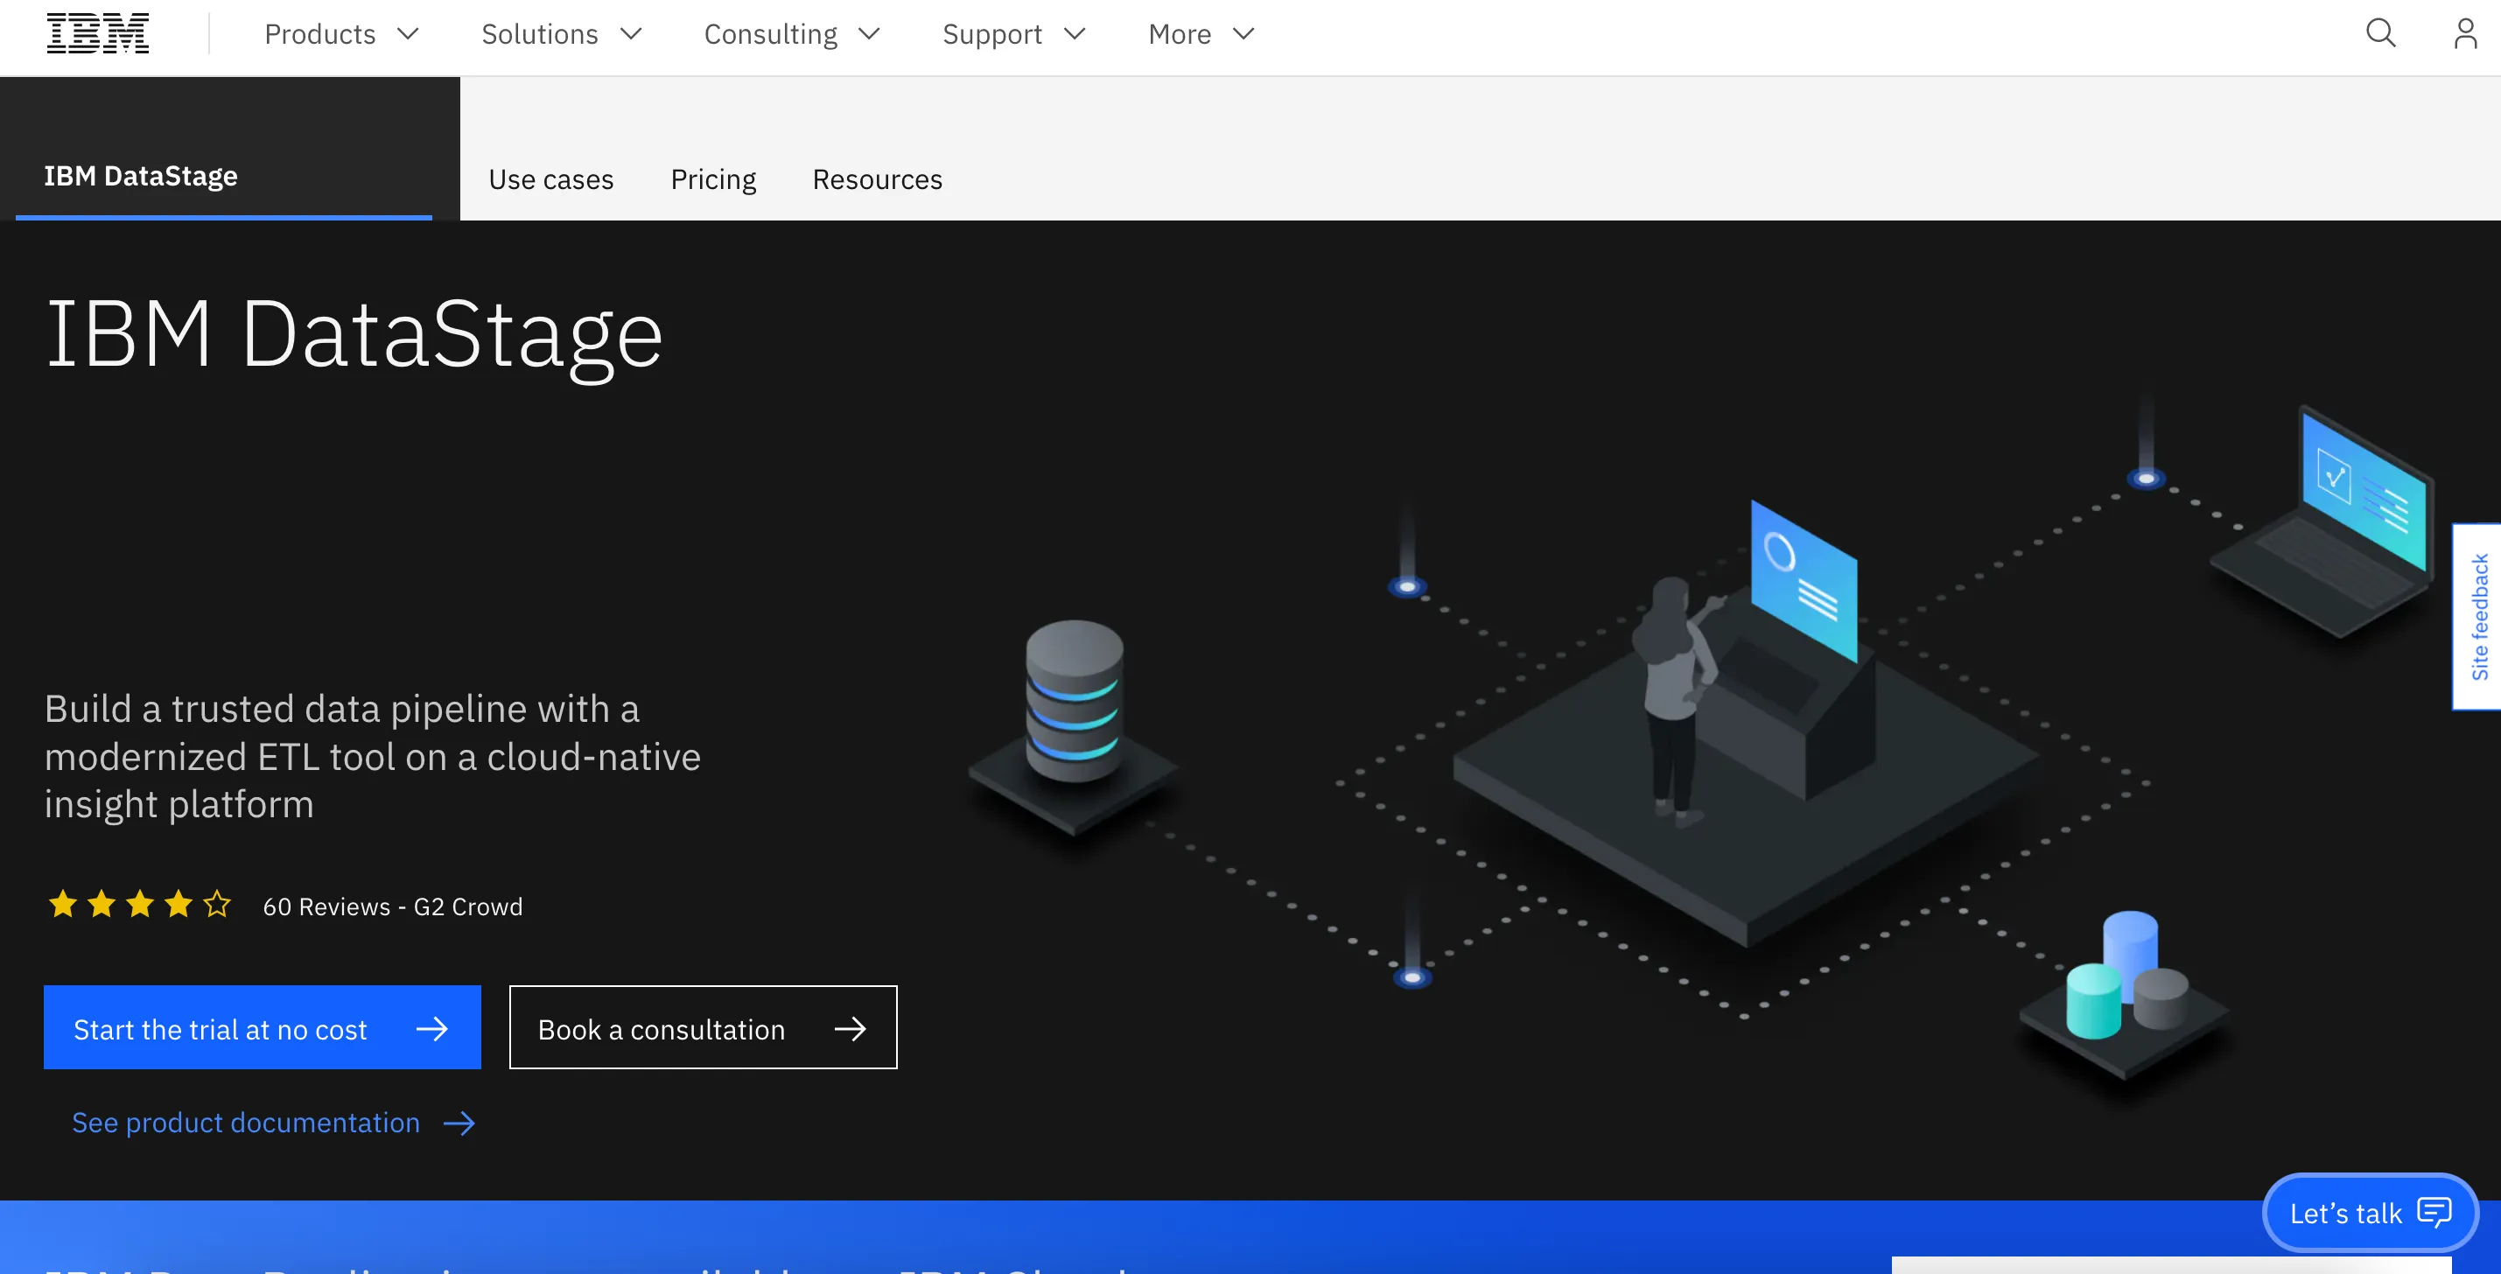Start the trial at no cost

click(263, 1027)
